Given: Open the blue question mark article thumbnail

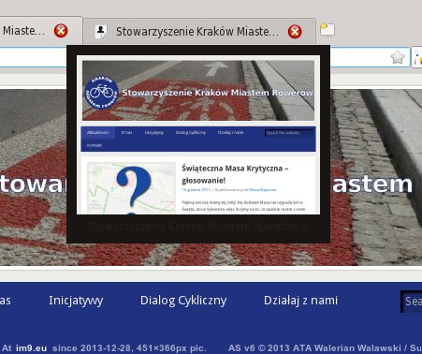Looking at the screenshot, I should click(x=131, y=188).
